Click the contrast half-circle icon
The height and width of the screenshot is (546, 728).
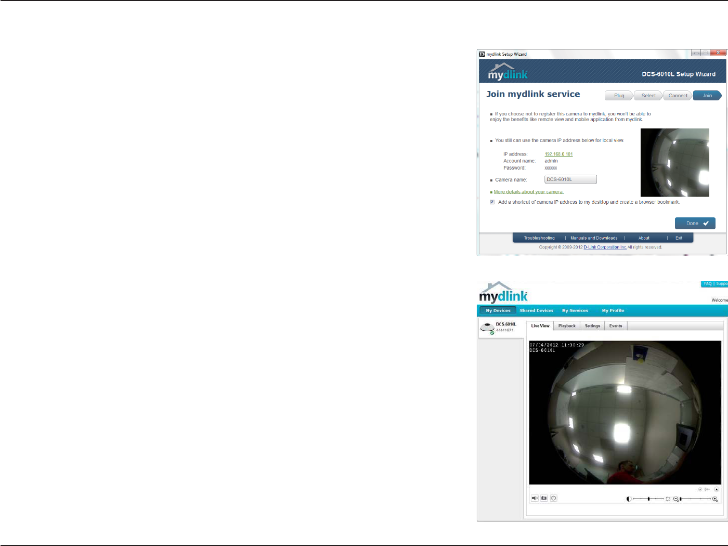629,499
